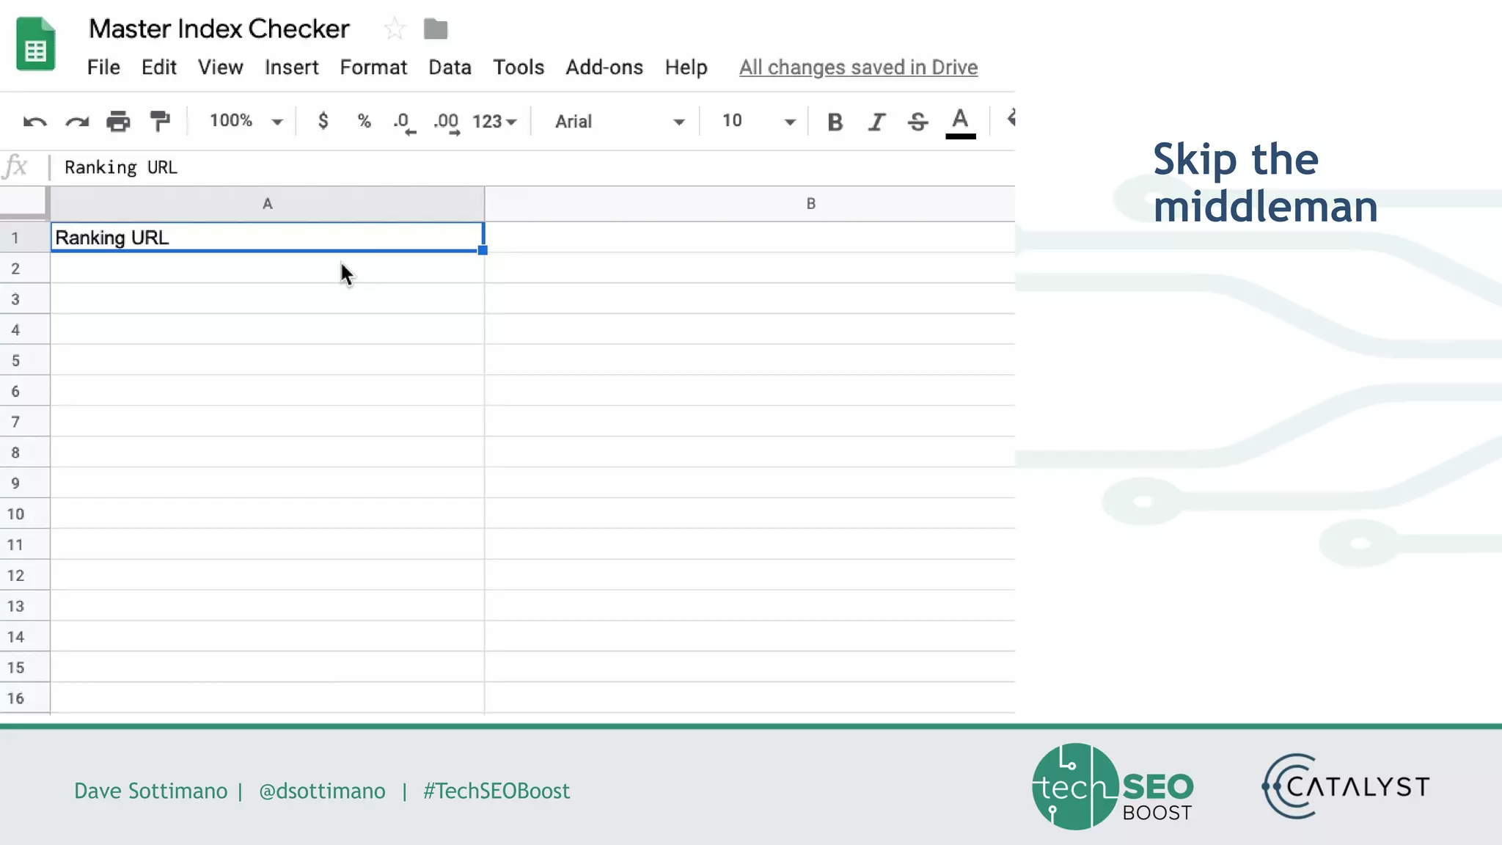1502x845 pixels.
Task: Decrease decimal places
Action: 404,122
